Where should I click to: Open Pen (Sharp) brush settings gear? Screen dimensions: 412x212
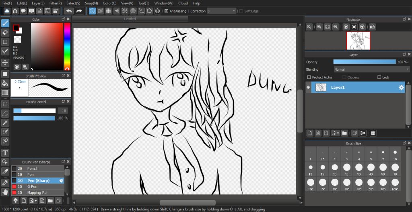(x=61, y=181)
